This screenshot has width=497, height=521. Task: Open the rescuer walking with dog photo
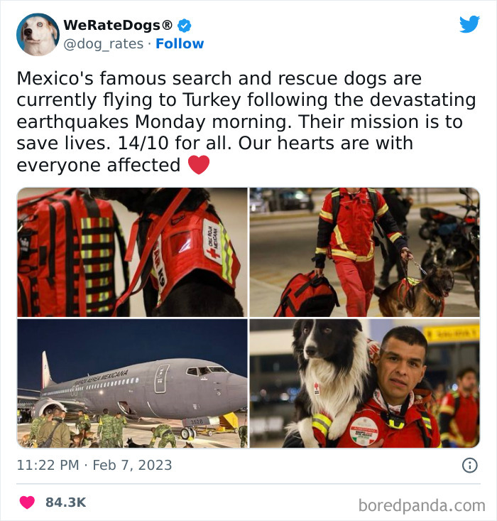(x=364, y=252)
